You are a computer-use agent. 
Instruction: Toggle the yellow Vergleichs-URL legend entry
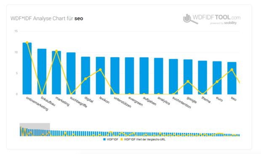[x=143, y=139]
